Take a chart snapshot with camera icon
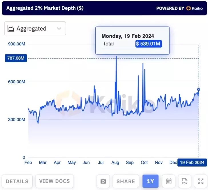208x190 pixels. point(103,181)
